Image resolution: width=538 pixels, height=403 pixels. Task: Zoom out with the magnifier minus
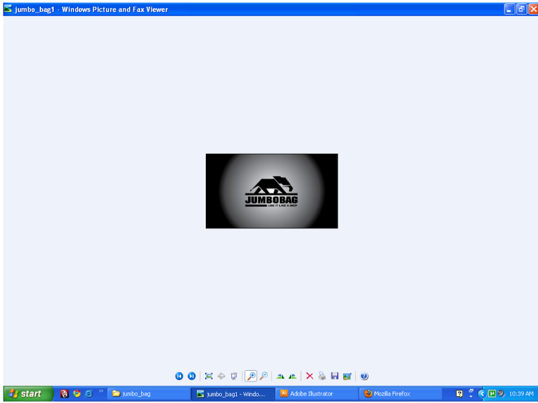[x=264, y=376]
